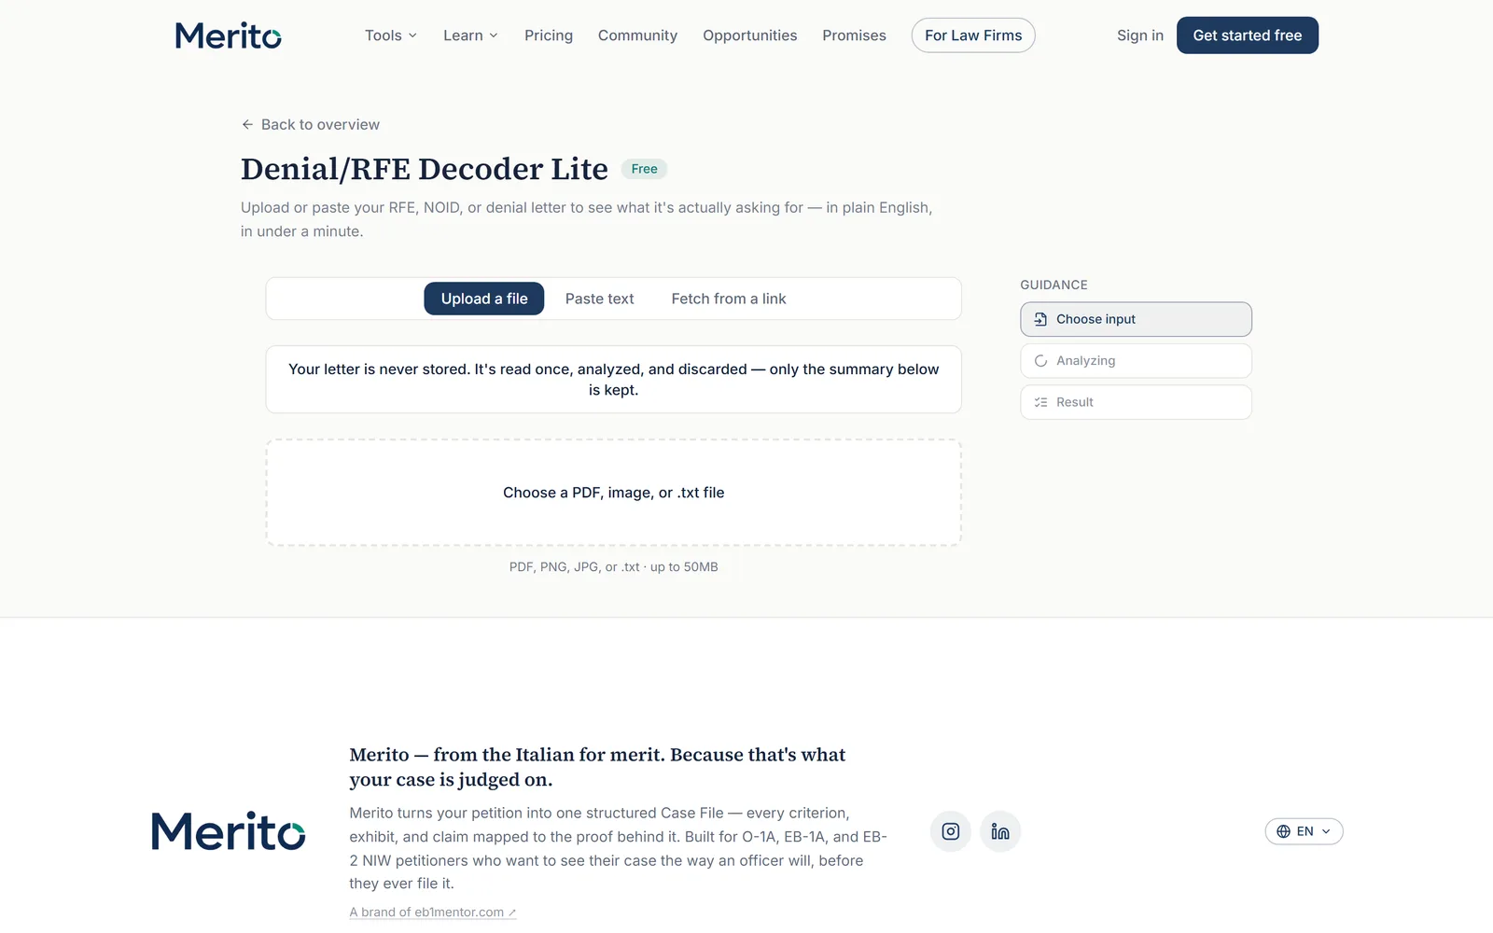Switch to Paste text tab

point(599,299)
